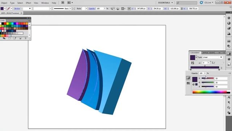Image resolution: width=232 pixels, height=131 pixels.
Task: Open the Gradient panel icon in dock
Action: click(x=229, y=54)
